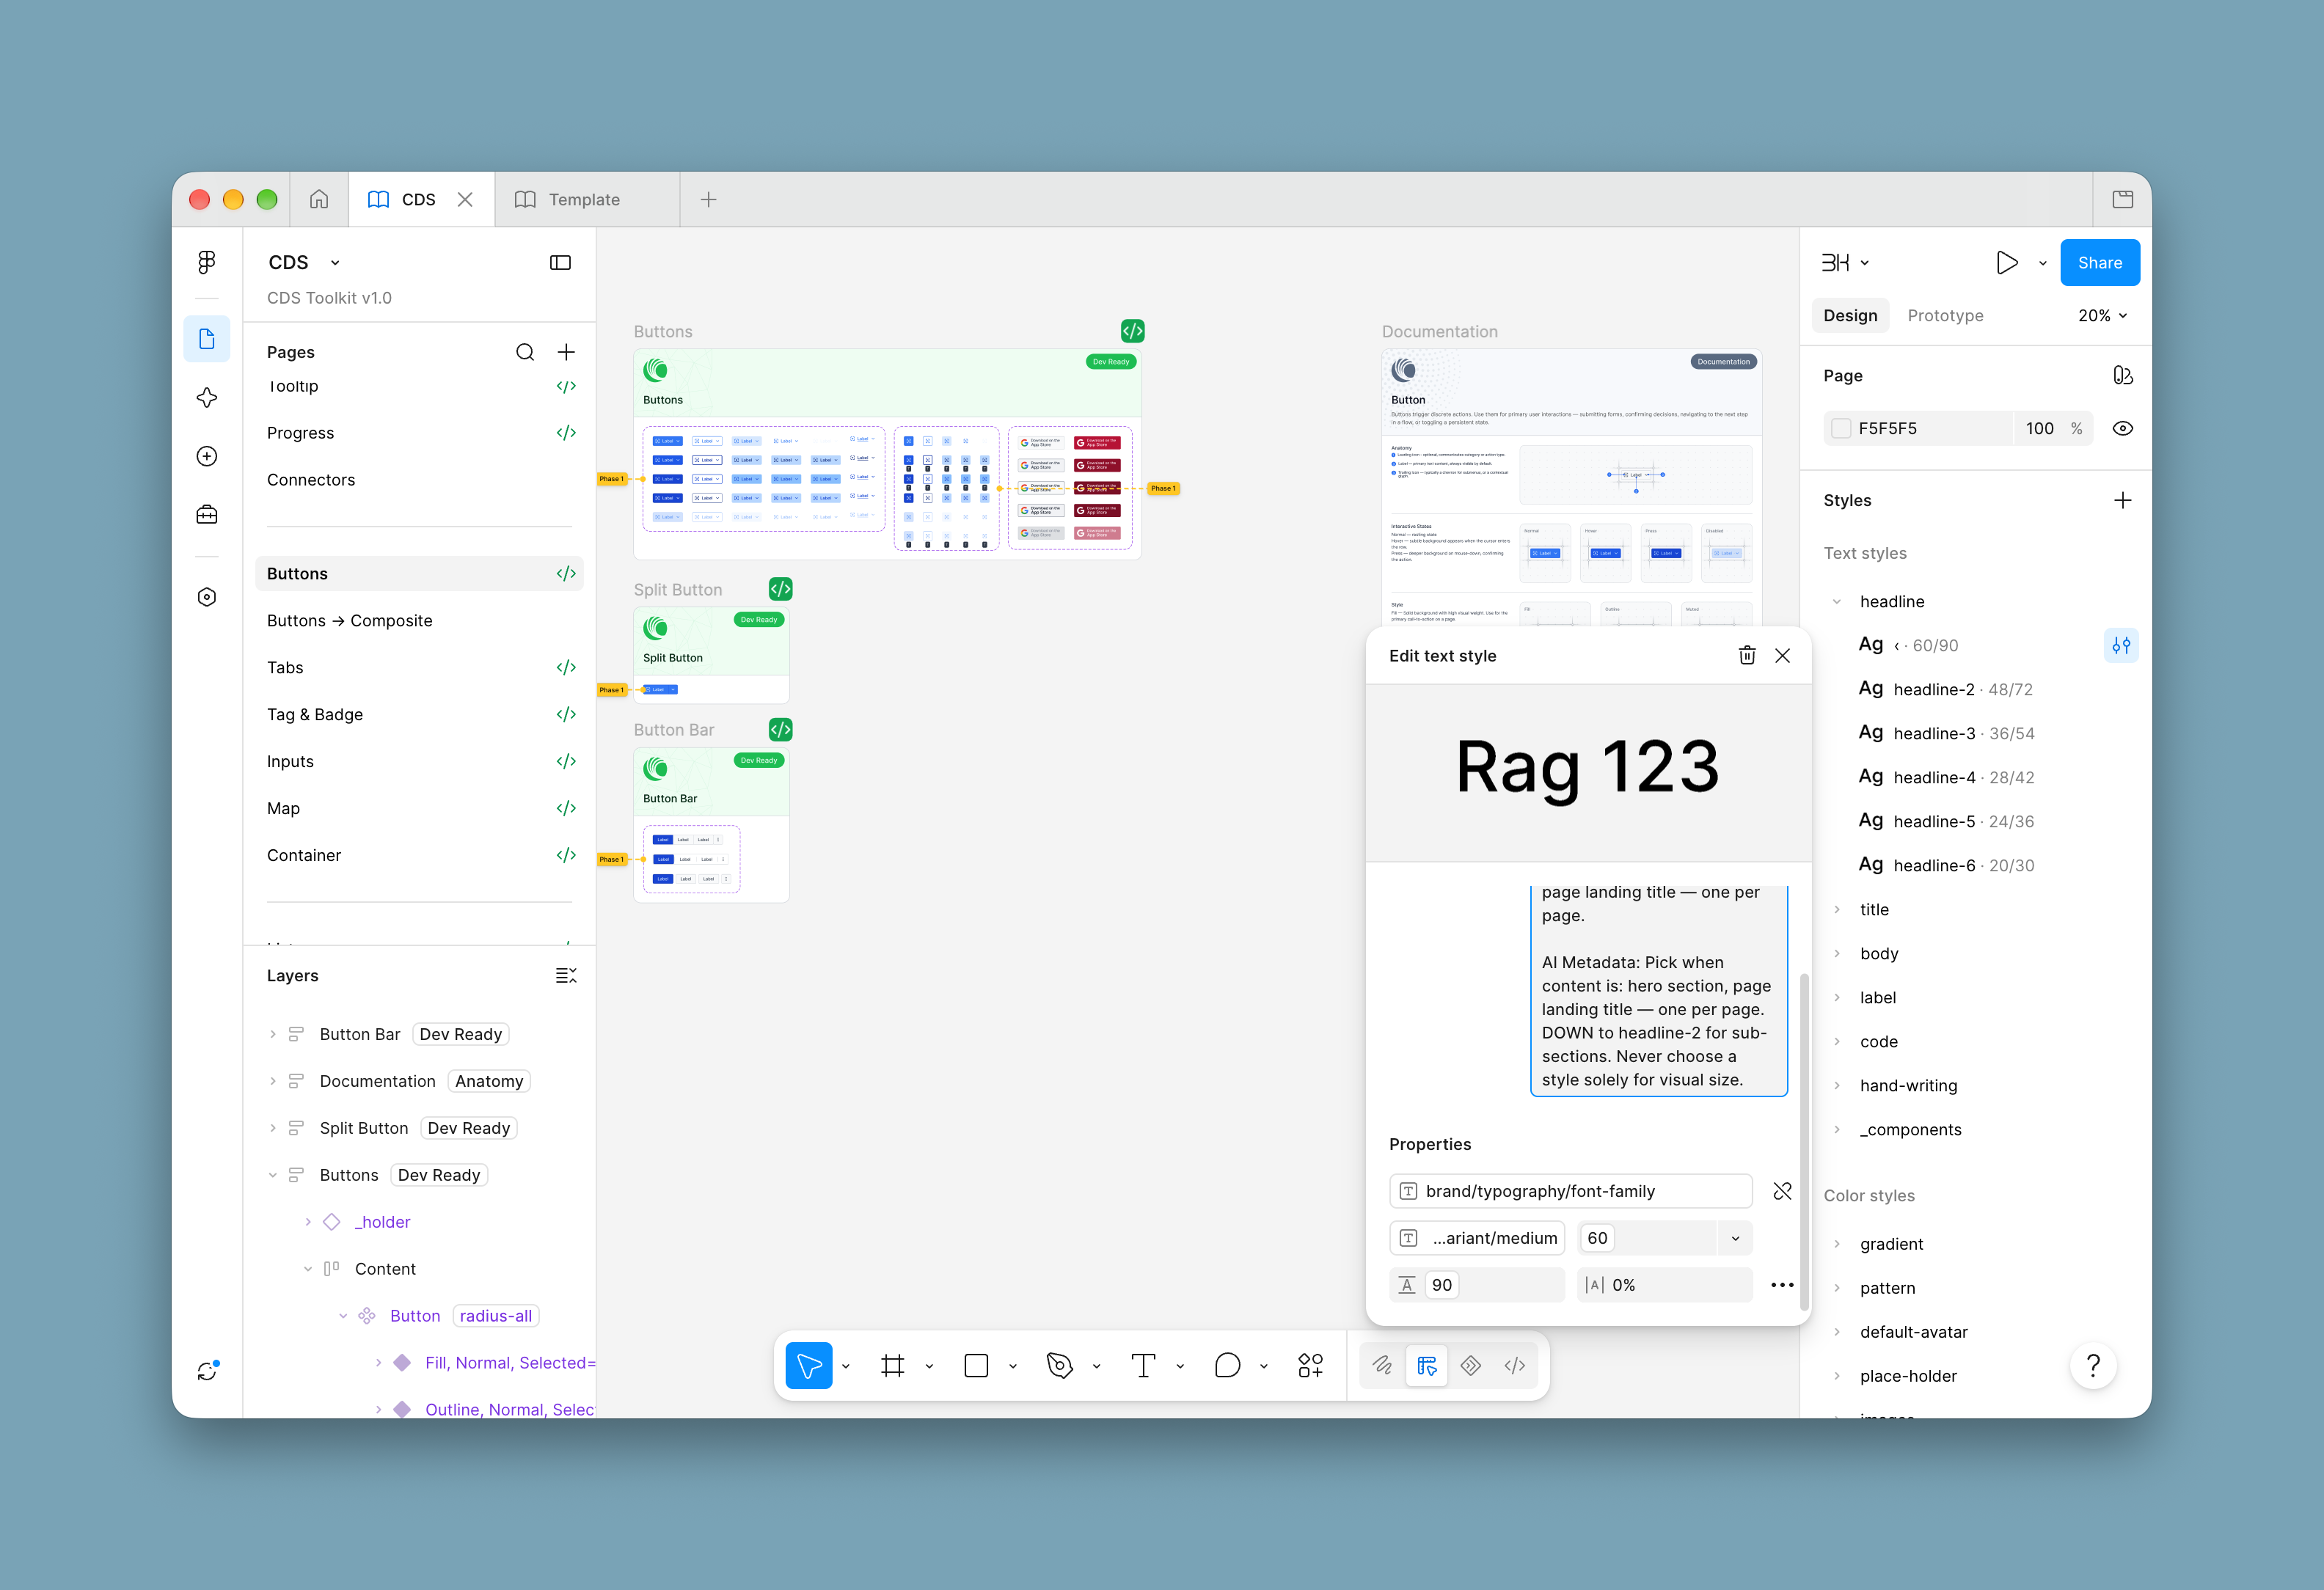Screen dimensions: 2324x1590
Task: Select the Frame tool
Action: [x=892, y=1365]
